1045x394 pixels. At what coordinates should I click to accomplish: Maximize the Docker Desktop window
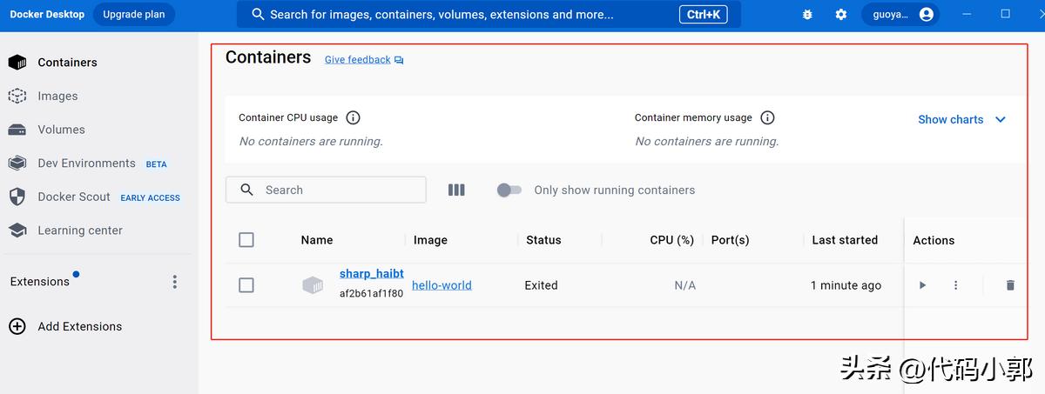(1006, 14)
